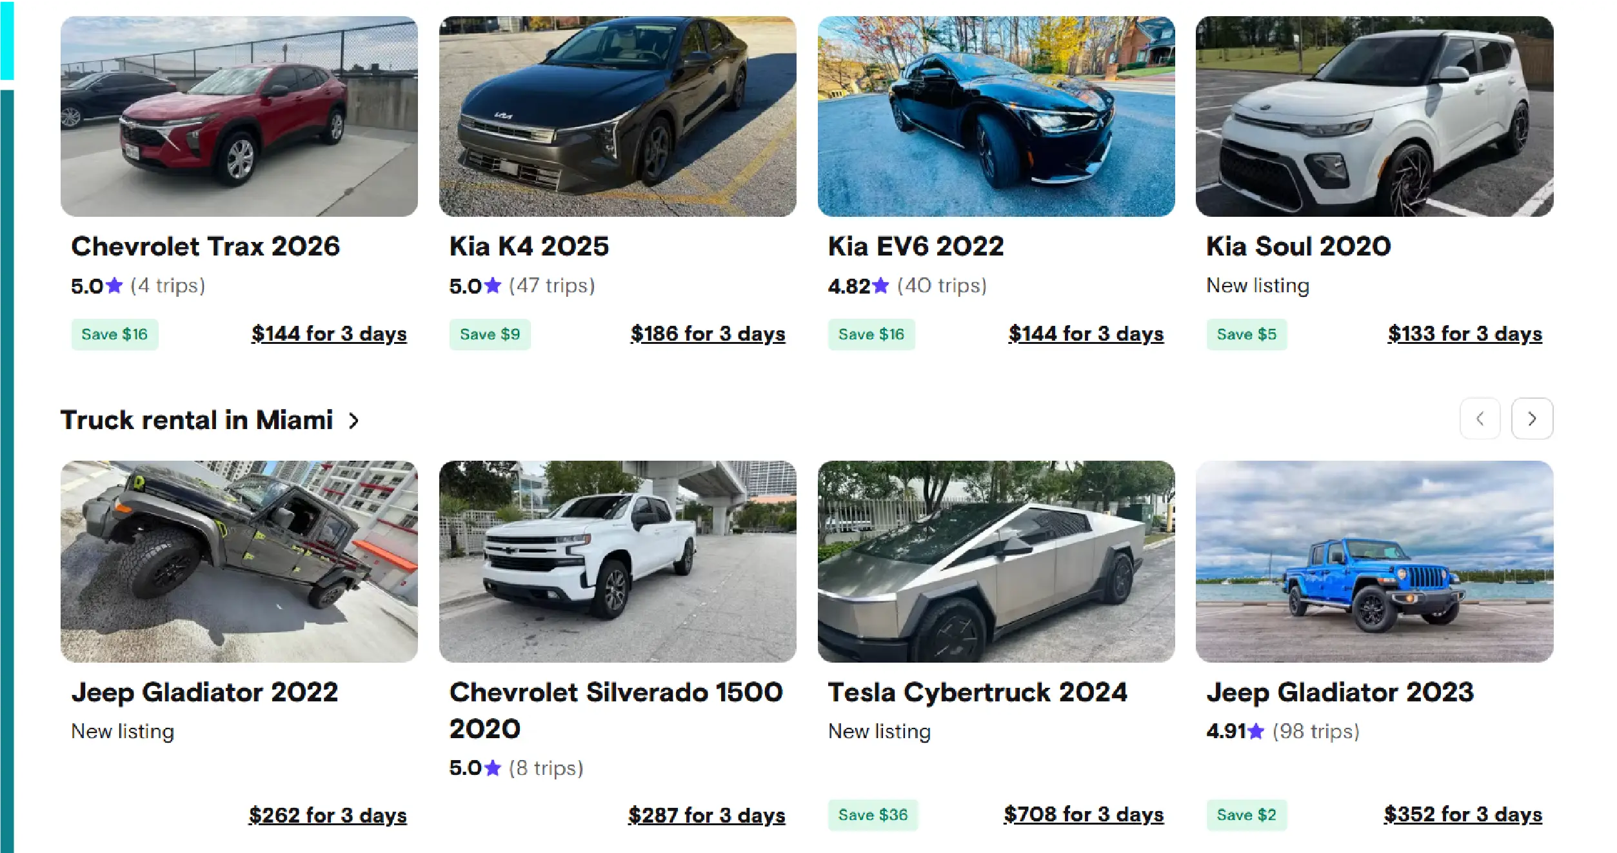Viewport: 1617px width, 853px height.
Task: Click the previous carousel arrow for trucks
Action: 1480,419
